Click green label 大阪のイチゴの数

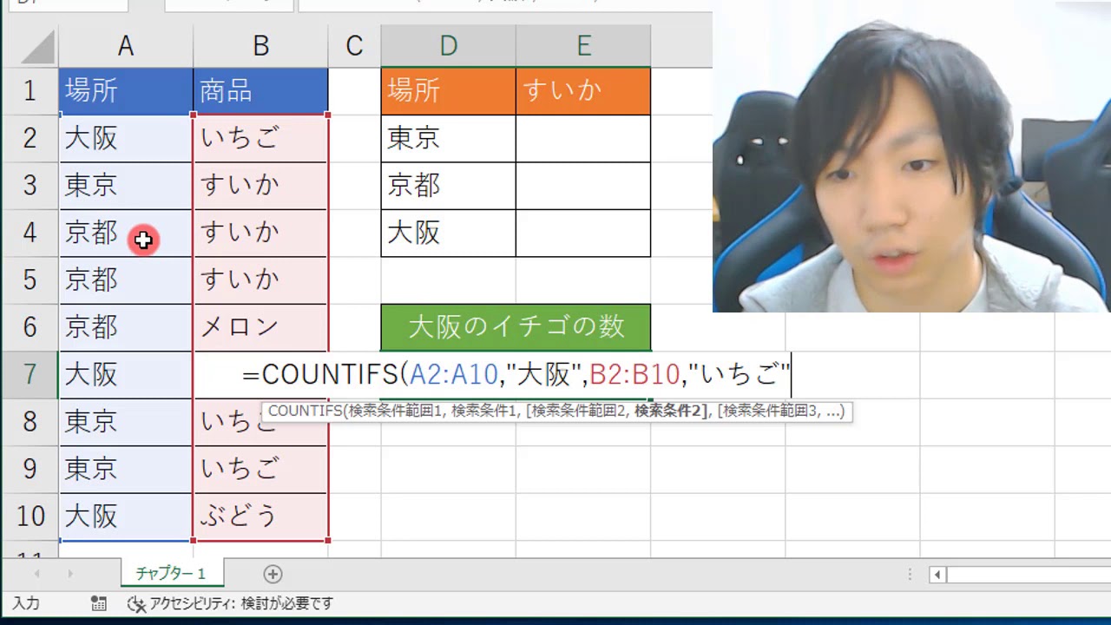pos(516,327)
